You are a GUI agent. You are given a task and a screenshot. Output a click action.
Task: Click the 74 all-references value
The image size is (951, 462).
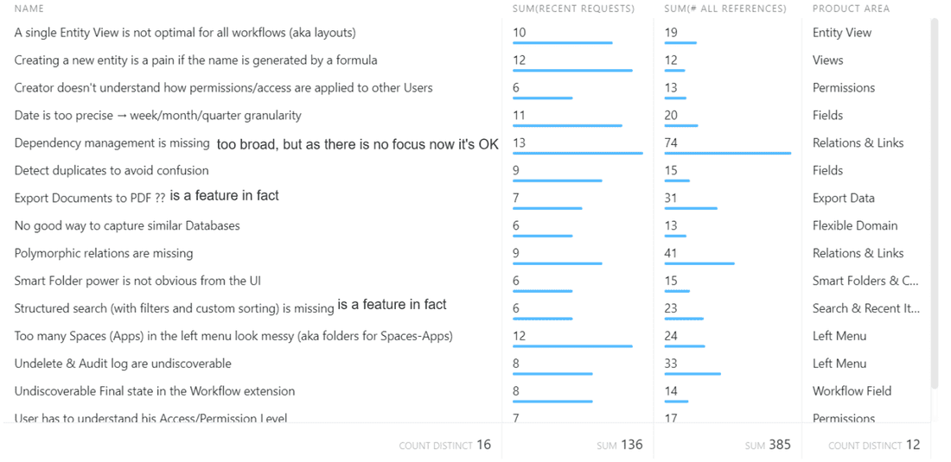[x=671, y=143]
